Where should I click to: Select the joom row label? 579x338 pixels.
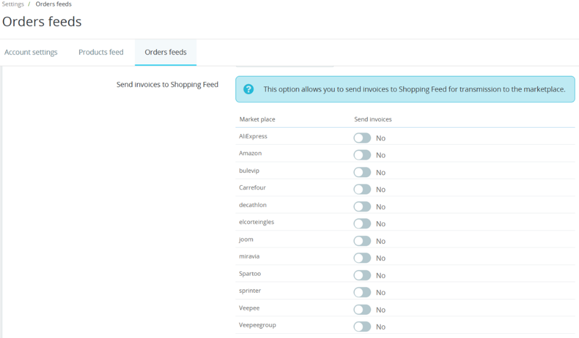(246, 239)
